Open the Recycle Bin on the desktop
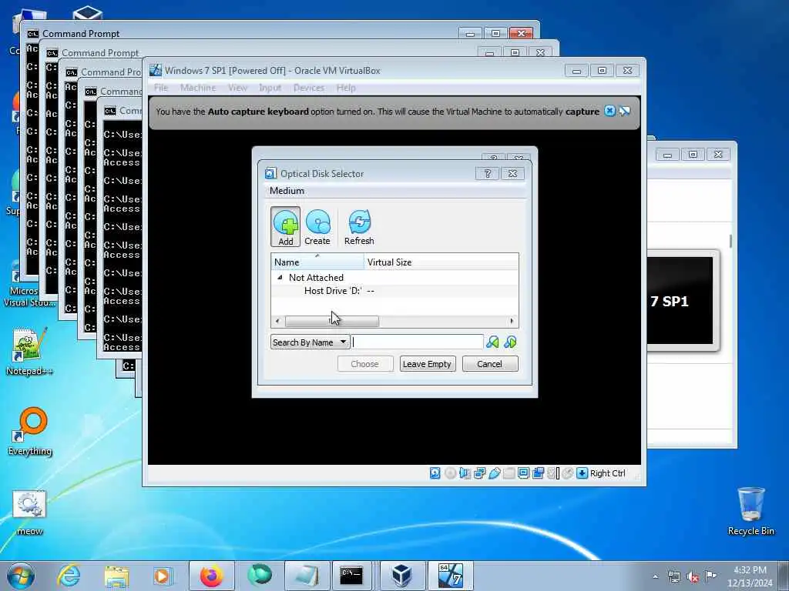 (751, 511)
